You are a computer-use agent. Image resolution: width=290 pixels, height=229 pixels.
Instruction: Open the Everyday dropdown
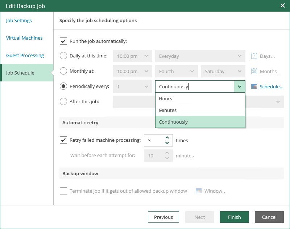pyautogui.click(x=200, y=56)
